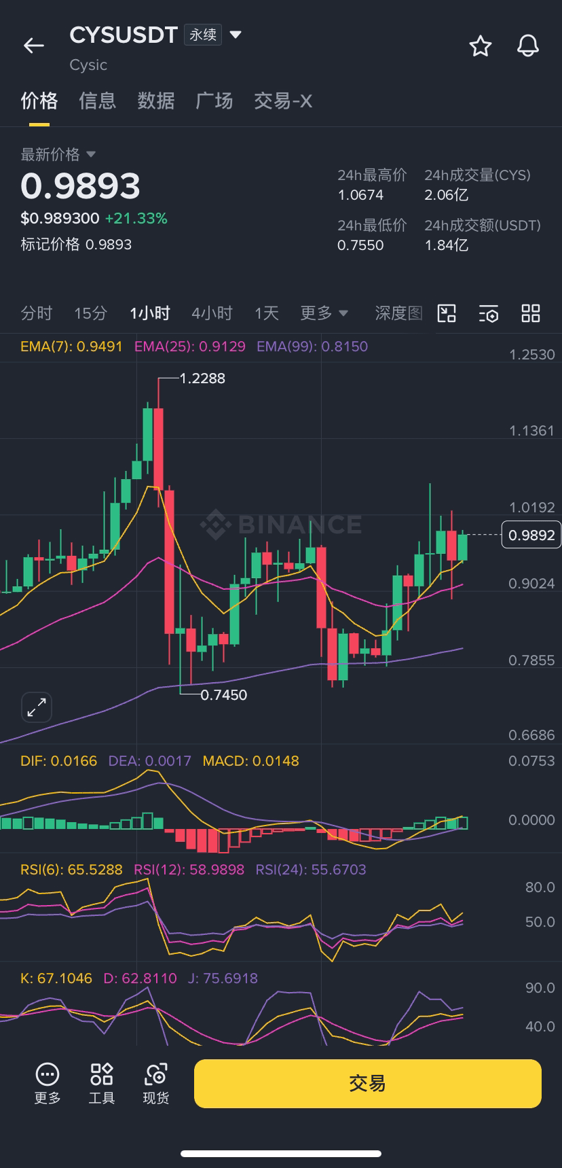Viewport: 562px width, 1168px height.
Task: Open the chart layout grid icon
Action: (531, 313)
